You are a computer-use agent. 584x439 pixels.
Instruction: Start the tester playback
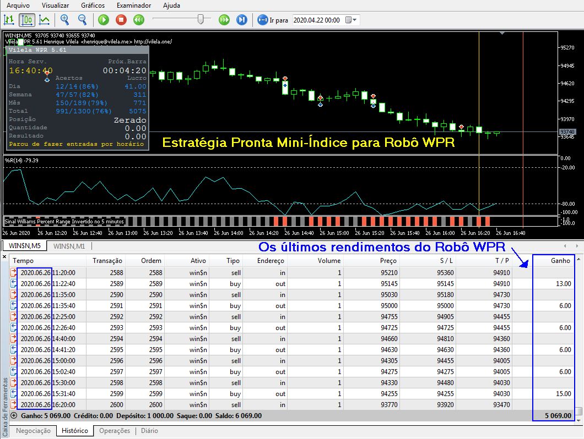tap(104, 20)
